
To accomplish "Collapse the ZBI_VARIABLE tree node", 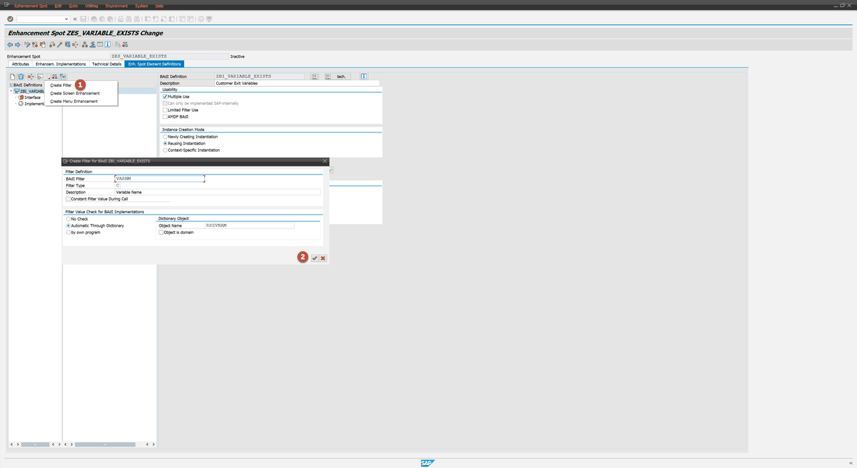I will pyautogui.click(x=11, y=91).
